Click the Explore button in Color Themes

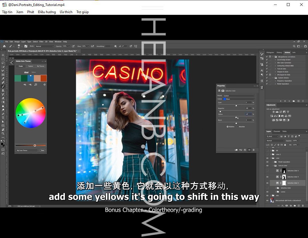pos(31,66)
